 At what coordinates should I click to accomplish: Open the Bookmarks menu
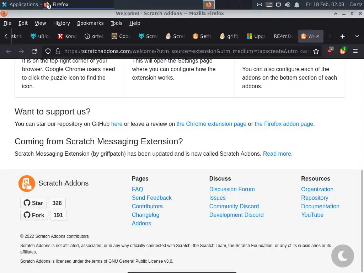point(90,23)
